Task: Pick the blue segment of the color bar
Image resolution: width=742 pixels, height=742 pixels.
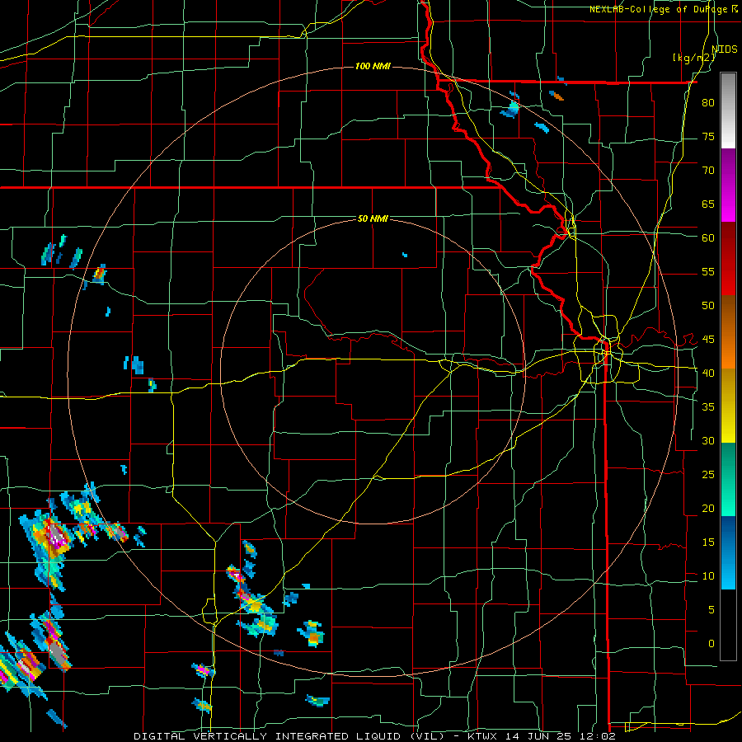Action: [x=728, y=552]
